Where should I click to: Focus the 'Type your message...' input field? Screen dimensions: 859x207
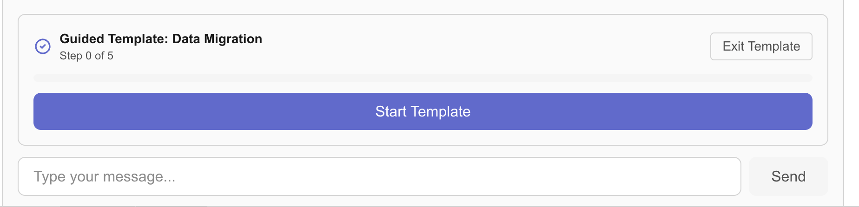(x=379, y=176)
